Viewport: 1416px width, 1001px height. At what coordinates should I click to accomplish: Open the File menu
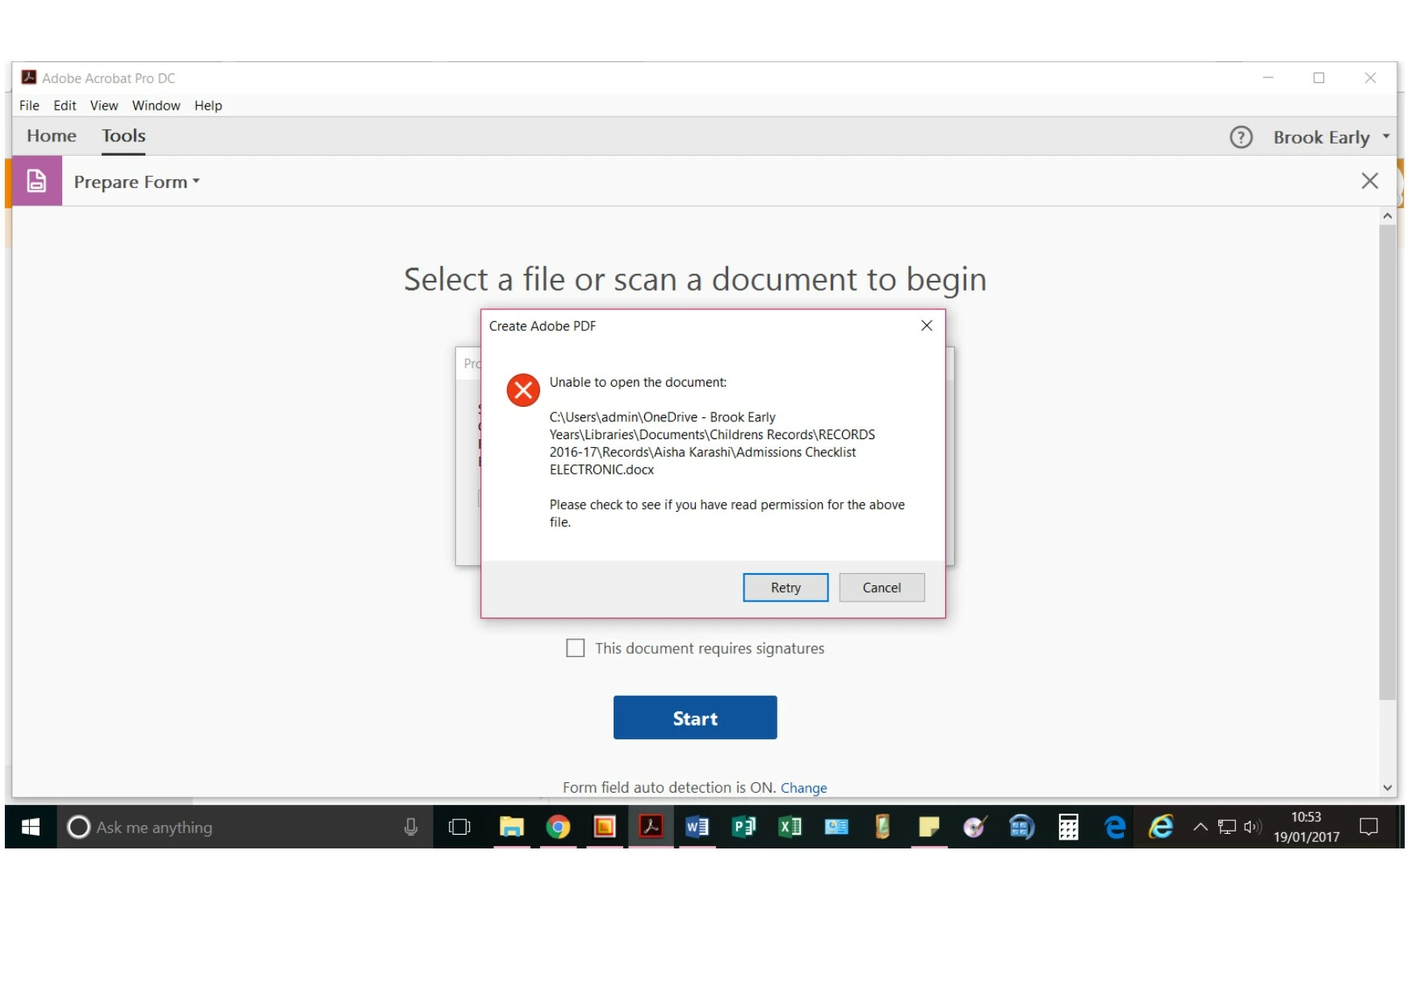(x=29, y=106)
